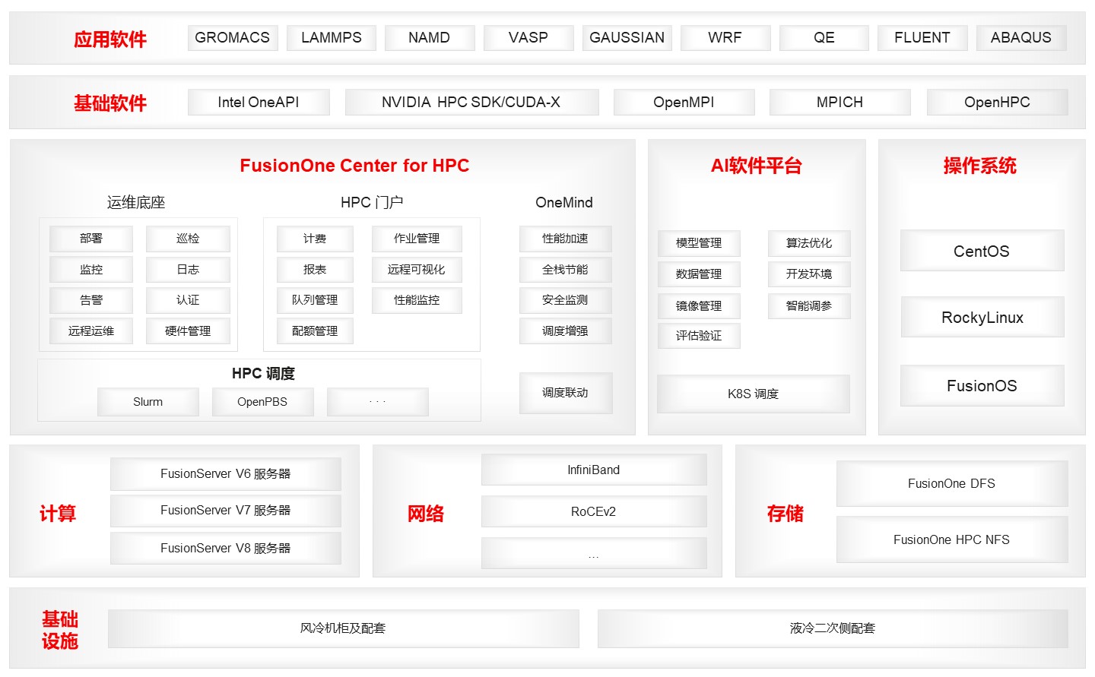The image size is (1095, 677).
Task: Select FusionOne HPC NFS box
Action: 952,539
